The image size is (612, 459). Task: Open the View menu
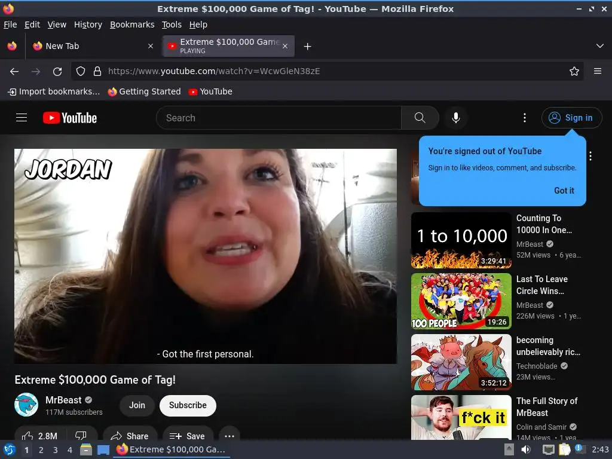tap(57, 25)
